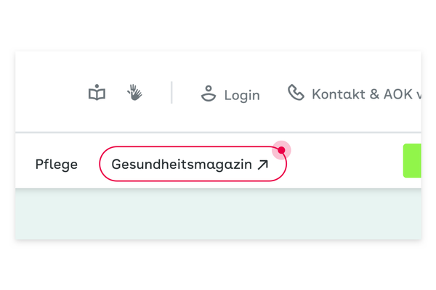The width and height of the screenshot is (436, 290).
Task: Click the vertical divider beside accessibility icons
Action: click(171, 92)
